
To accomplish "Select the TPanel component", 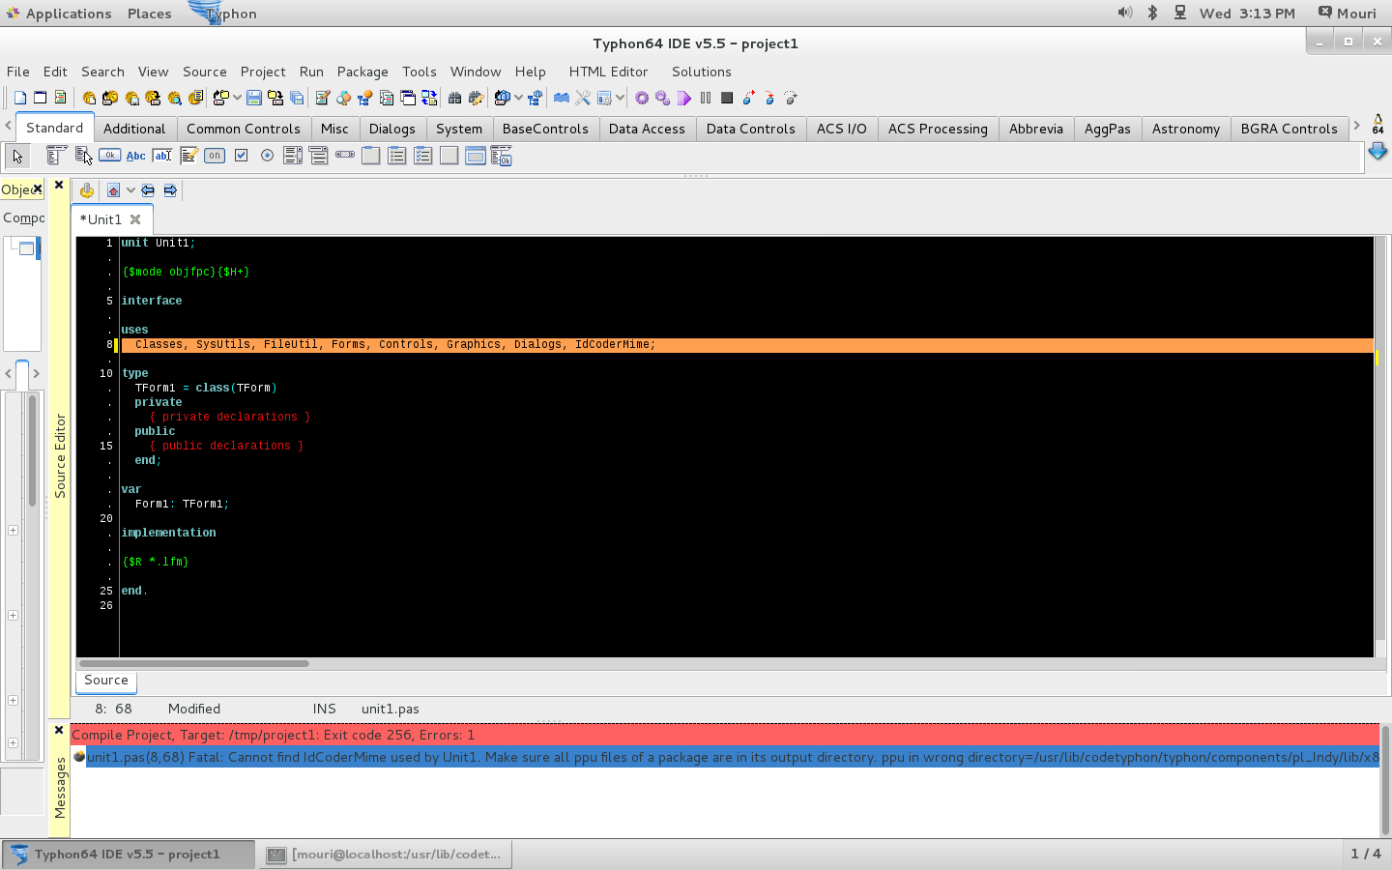I will point(449,156).
